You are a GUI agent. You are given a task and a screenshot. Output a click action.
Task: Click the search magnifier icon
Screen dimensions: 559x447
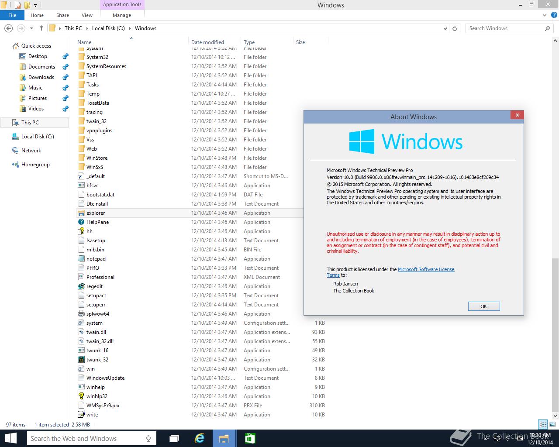[547, 28]
